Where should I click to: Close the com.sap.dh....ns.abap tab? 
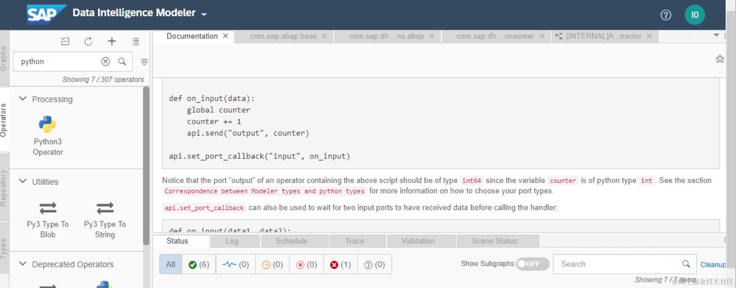pos(432,36)
